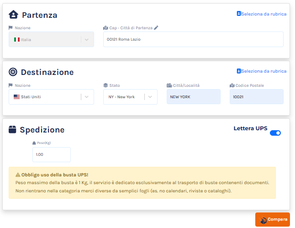Click the Lettera UPS label
Screen dimensions: 295x228
point(250,128)
